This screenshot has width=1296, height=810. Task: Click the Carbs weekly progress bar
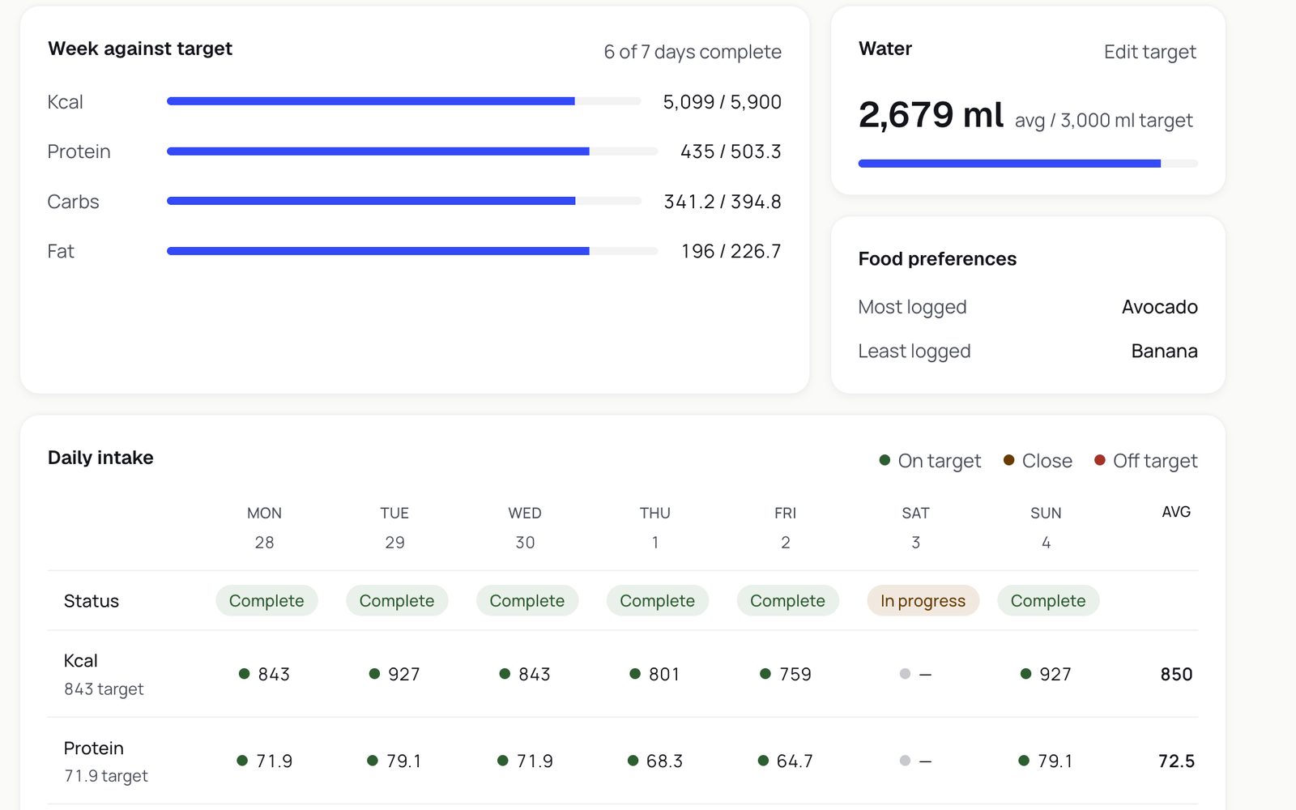click(x=404, y=201)
